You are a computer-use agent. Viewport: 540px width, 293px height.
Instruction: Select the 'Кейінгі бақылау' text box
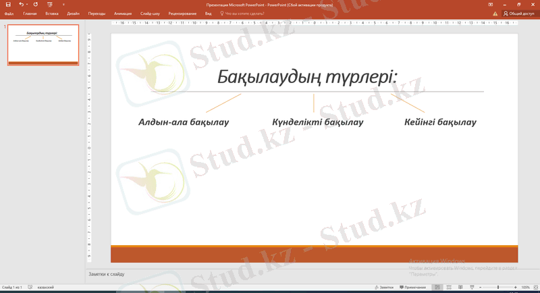(x=440, y=122)
